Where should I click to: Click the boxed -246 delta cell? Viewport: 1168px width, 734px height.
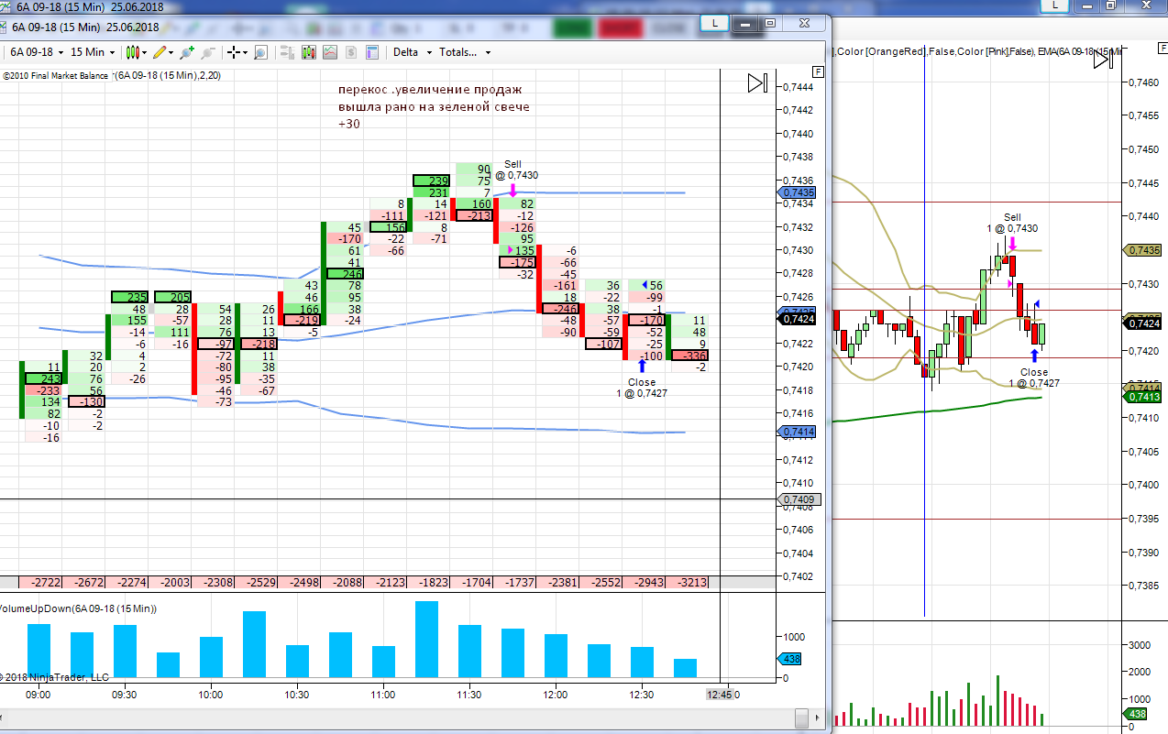(560, 309)
